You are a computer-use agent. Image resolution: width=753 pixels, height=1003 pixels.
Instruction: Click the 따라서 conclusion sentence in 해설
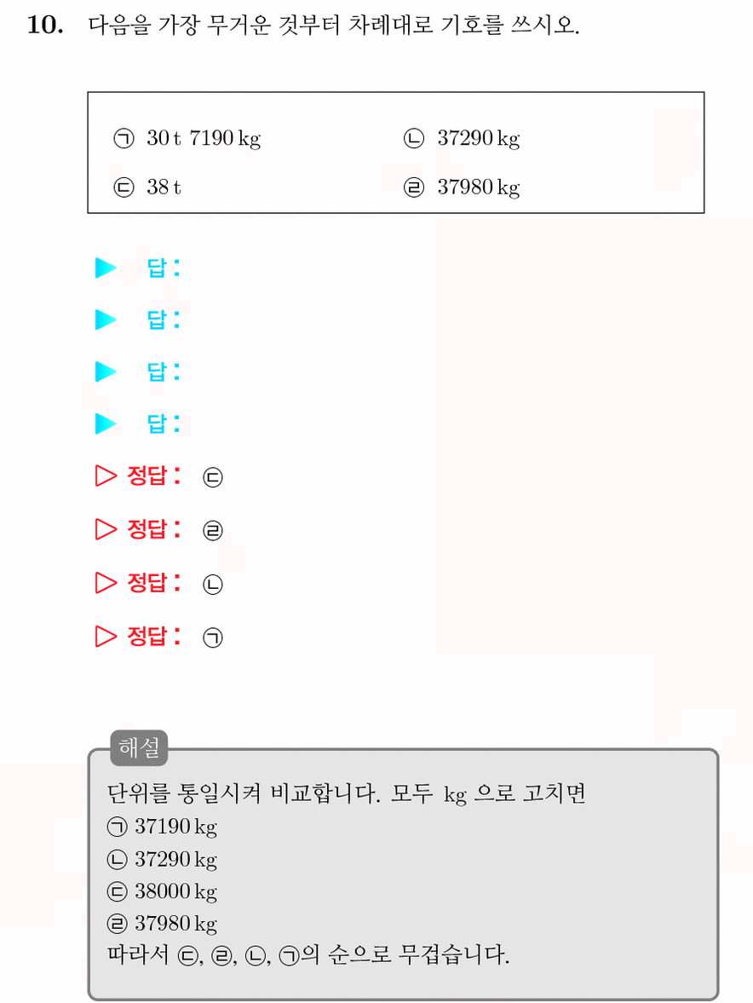308,955
